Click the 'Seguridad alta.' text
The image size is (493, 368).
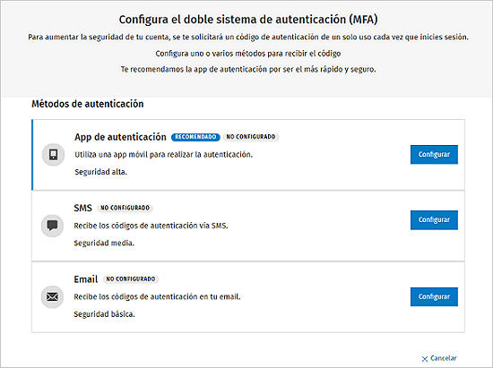tap(101, 172)
